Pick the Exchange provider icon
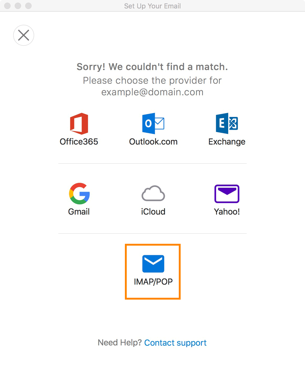Viewport: 305px width, 367px height. click(x=227, y=123)
